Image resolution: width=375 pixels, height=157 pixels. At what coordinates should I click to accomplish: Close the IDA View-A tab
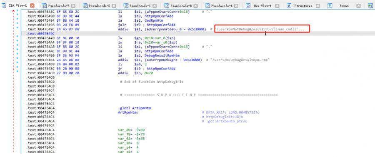pos(32,5)
